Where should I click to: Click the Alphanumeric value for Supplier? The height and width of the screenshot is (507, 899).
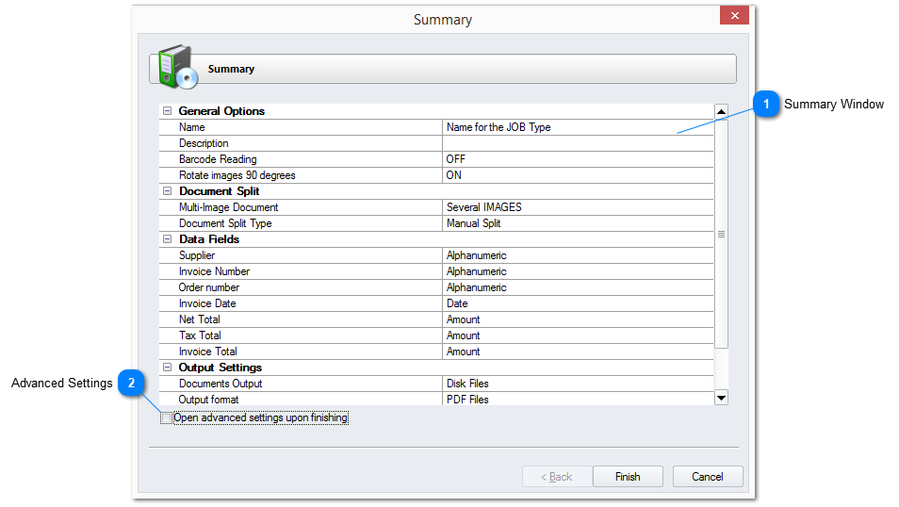pyautogui.click(x=477, y=255)
